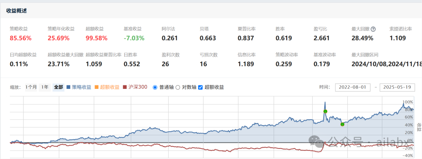422x159 pixels.
Task: Click the 缩放 label
Action: pos(16,87)
